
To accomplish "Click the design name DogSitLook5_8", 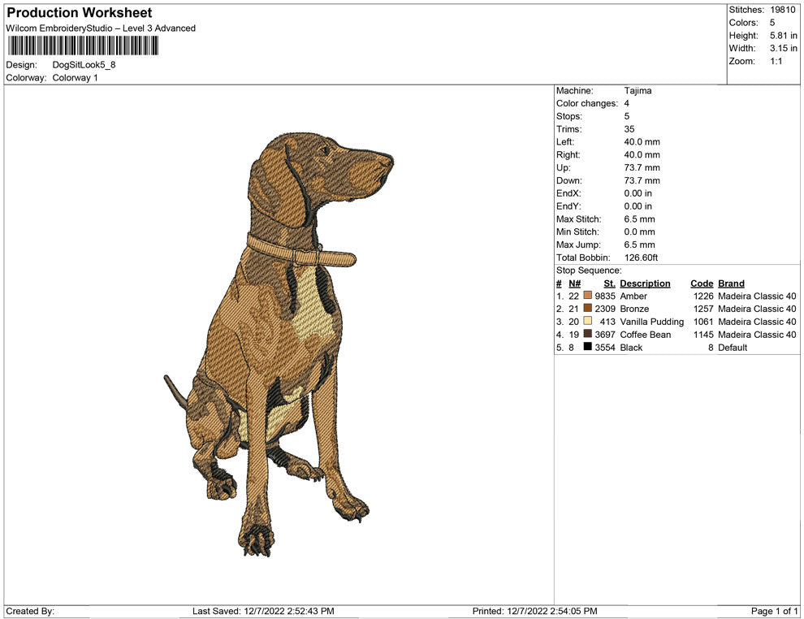I will [x=84, y=65].
